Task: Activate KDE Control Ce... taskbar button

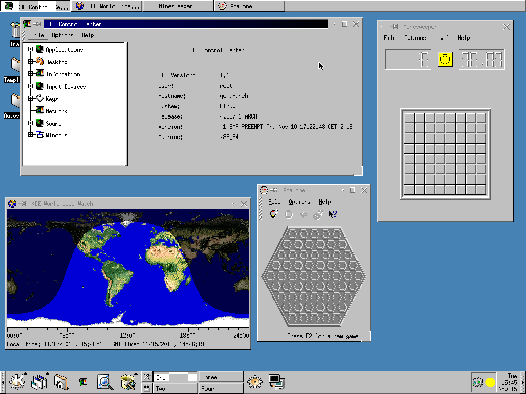Action: point(35,6)
